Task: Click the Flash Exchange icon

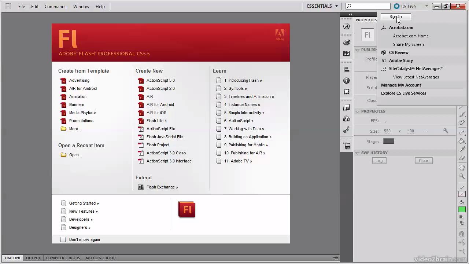Action: 141,187
